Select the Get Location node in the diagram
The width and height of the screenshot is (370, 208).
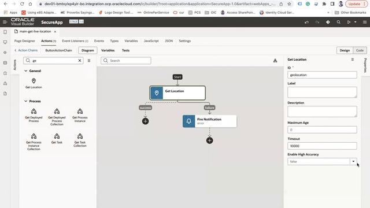(x=177, y=93)
